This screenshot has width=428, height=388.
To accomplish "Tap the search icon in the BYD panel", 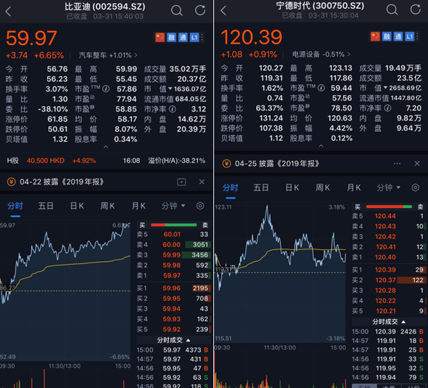I will [176, 10].
